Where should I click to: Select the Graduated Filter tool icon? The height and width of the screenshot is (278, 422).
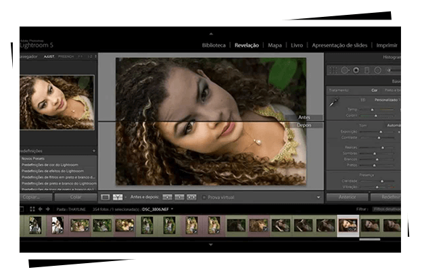point(367,70)
